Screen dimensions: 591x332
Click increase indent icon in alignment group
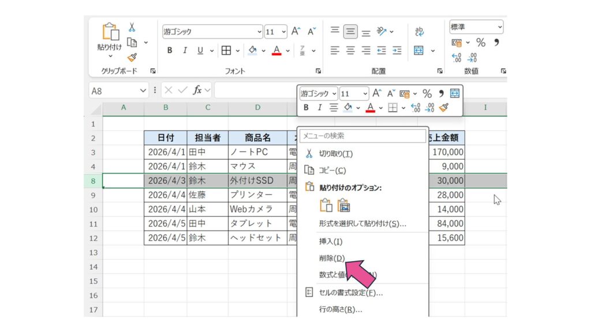(397, 50)
